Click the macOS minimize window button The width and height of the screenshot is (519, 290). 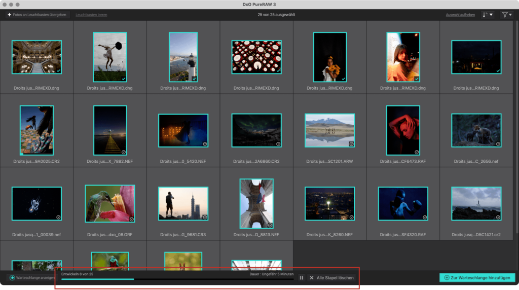point(11,5)
